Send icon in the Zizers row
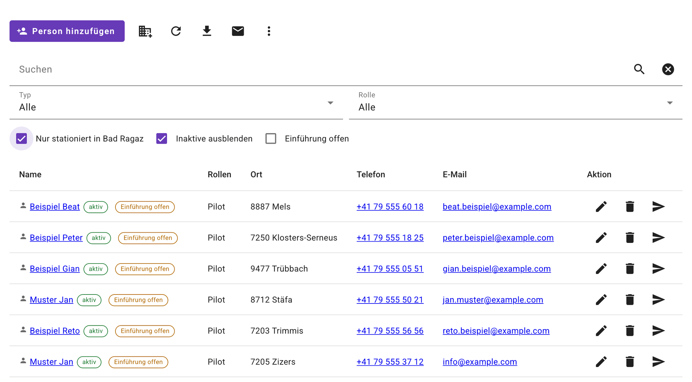The image size is (692, 382). 658,362
